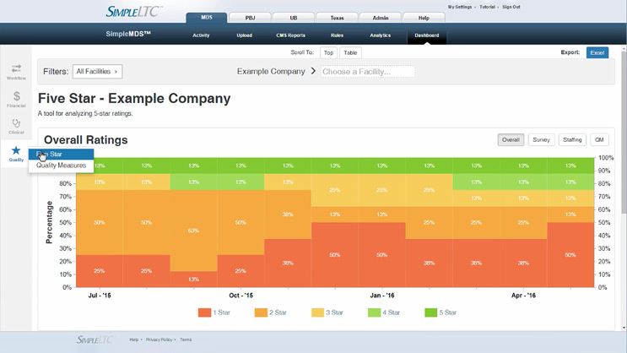Expand the All Facilities filter dropdown
This screenshot has width=627, height=353.
[x=98, y=72]
